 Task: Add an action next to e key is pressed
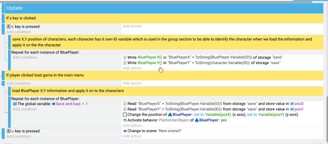[x=132, y=26]
